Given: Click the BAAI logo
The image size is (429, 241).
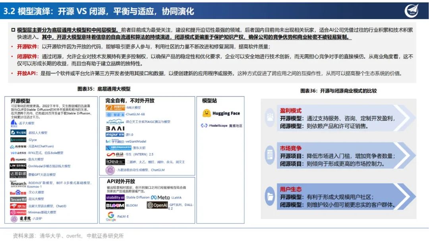Looking at the screenshot, I should pos(115,128).
